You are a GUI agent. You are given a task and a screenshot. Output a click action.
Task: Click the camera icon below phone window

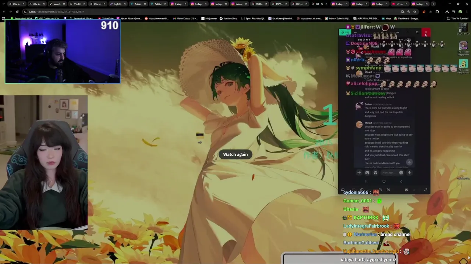tap(406, 190)
